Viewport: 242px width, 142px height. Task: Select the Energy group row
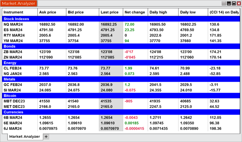(121, 63)
